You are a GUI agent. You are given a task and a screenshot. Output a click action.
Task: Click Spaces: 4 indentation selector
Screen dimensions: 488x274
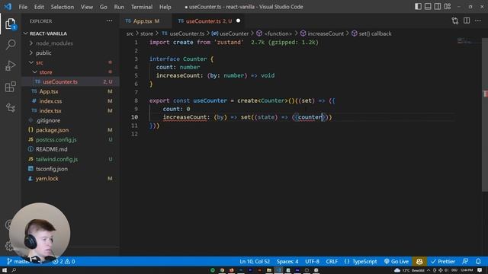tap(287, 262)
